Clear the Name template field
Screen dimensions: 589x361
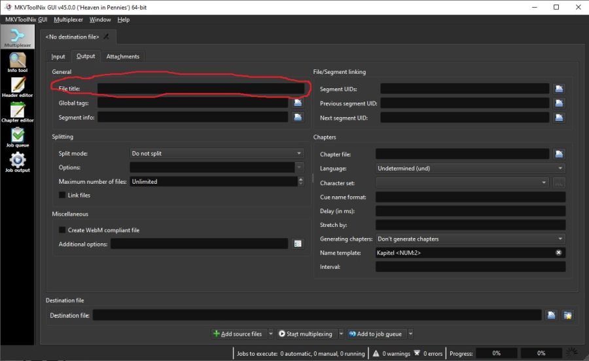[x=559, y=252]
